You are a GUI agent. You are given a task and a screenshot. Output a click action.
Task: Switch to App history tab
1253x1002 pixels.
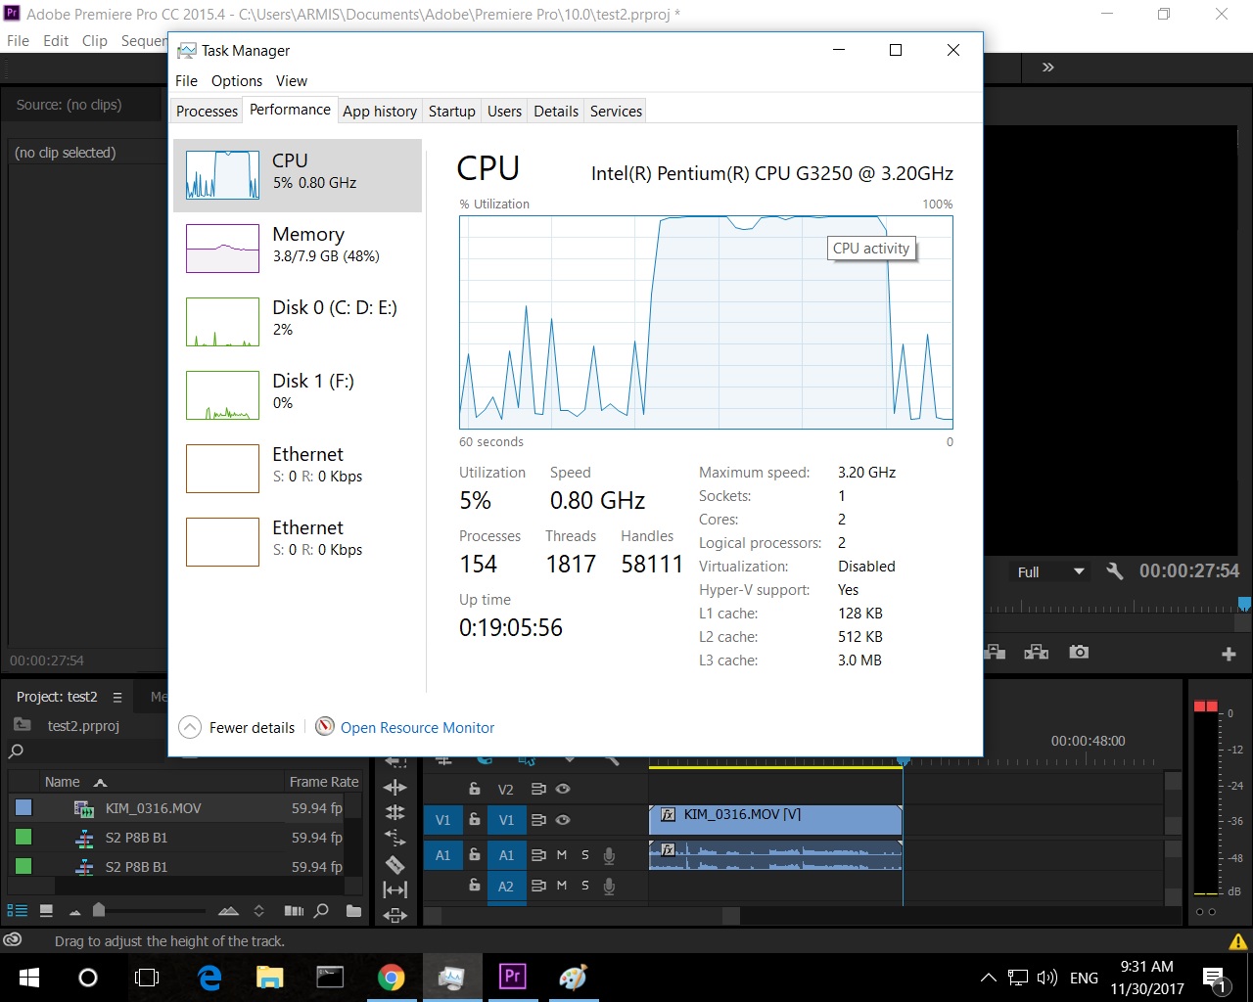point(380,111)
